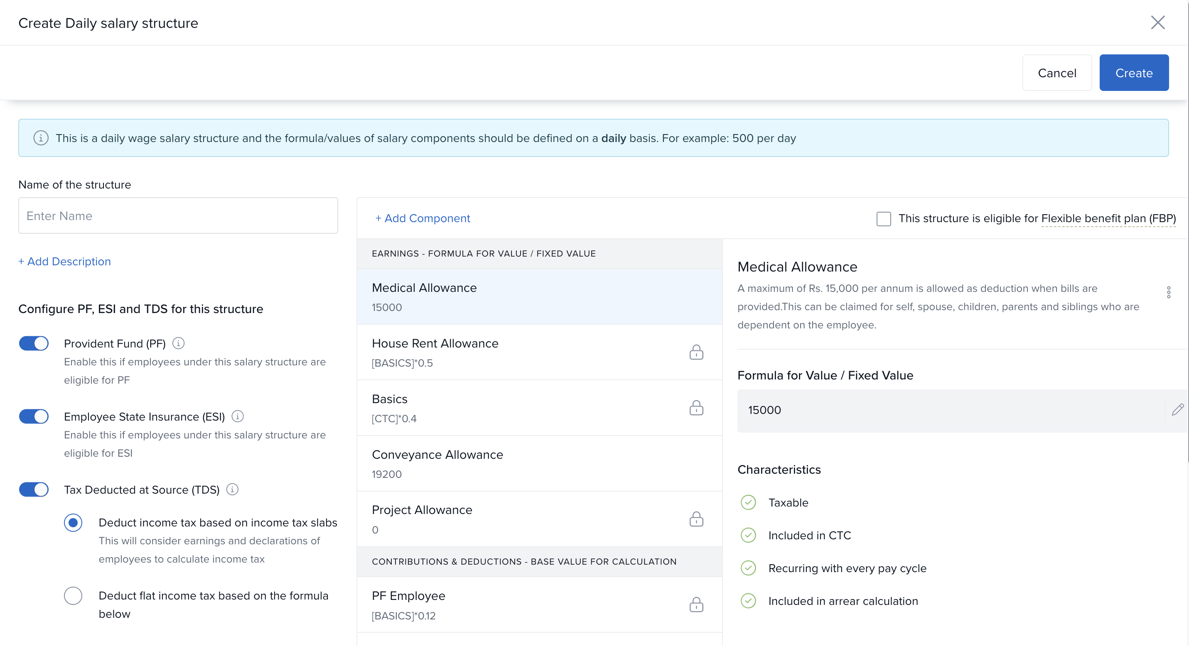Edit formula value using the pencil icon

(x=1177, y=409)
